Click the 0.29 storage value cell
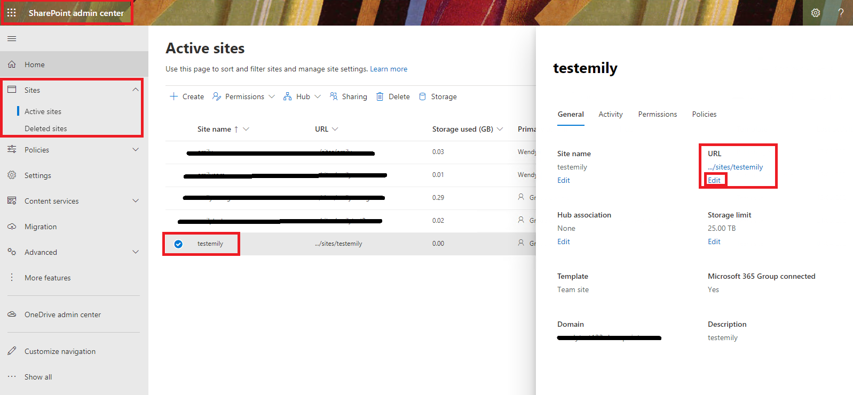This screenshot has width=853, height=395. pos(438,197)
